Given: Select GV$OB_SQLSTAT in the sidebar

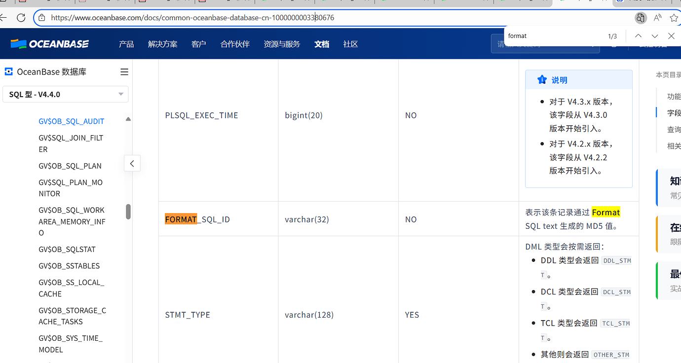Looking at the screenshot, I should [x=67, y=249].
